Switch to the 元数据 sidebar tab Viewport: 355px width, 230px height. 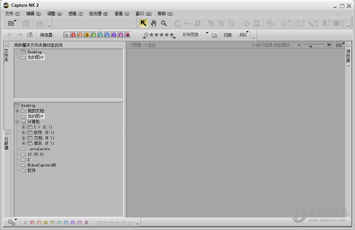[x=6, y=143]
